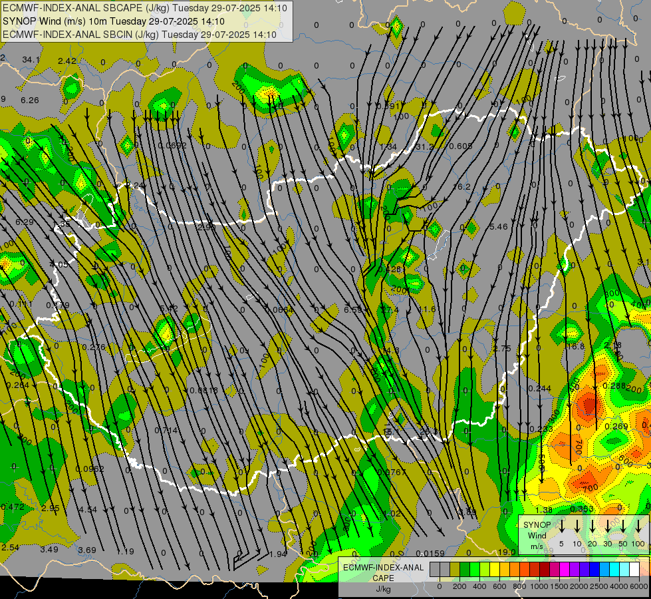Click the 5 m/s wind arrow in legend
This screenshot has height=599, width=651.
(562, 526)
